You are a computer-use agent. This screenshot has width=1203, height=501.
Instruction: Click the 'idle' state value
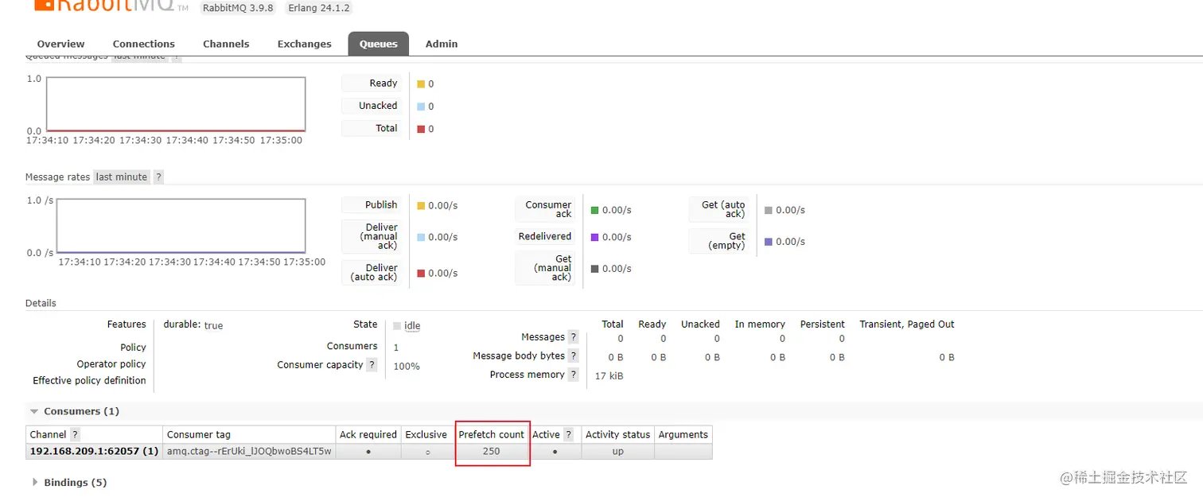click(412, 326)
